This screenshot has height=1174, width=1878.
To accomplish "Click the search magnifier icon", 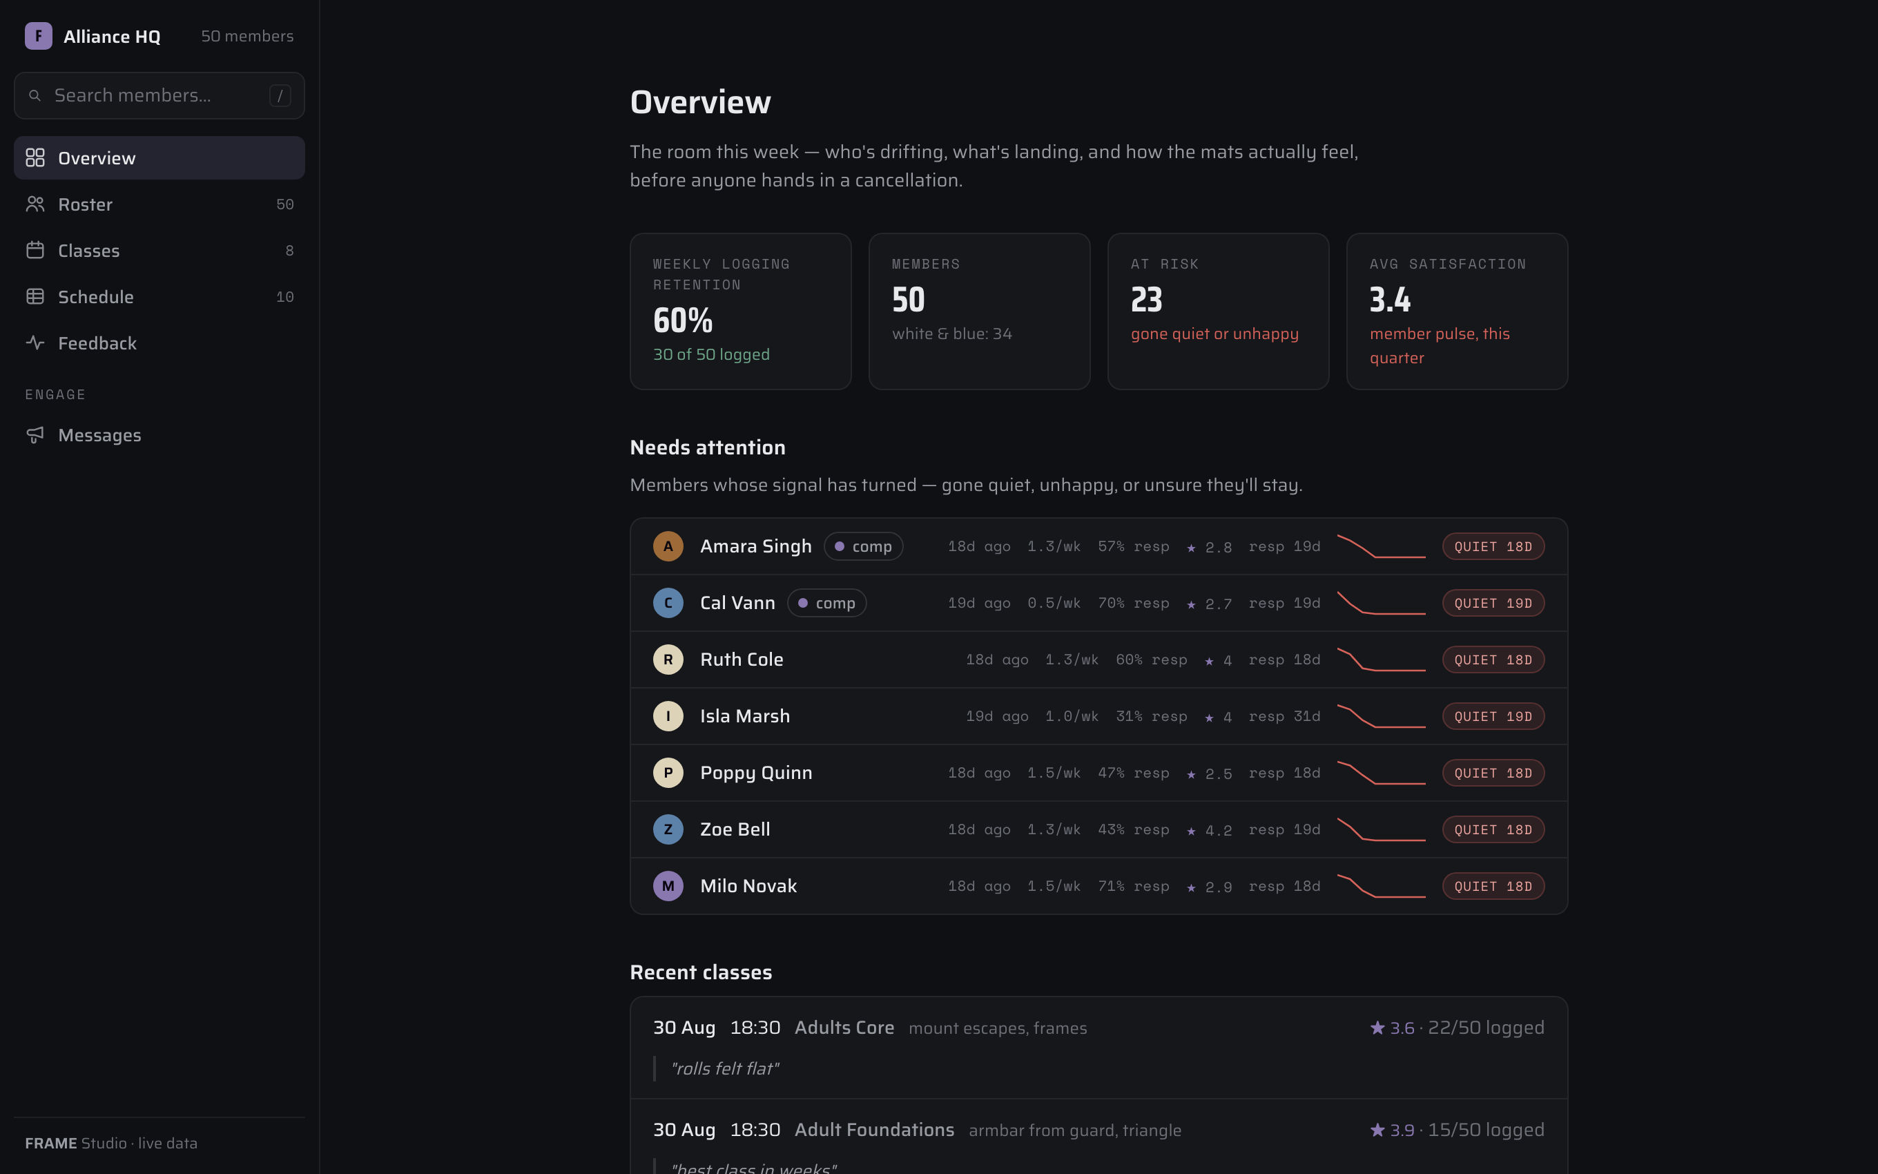I will click(x=35, y=95).
